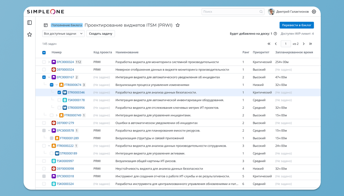
Task: Uncheck the STR0000346 row checkbox
Action: pos(59,92)
